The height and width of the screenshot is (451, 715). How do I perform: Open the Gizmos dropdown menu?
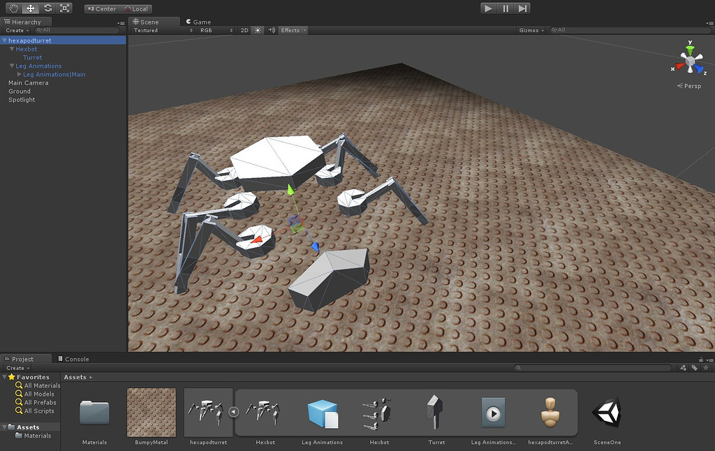[x=531, y=30]
